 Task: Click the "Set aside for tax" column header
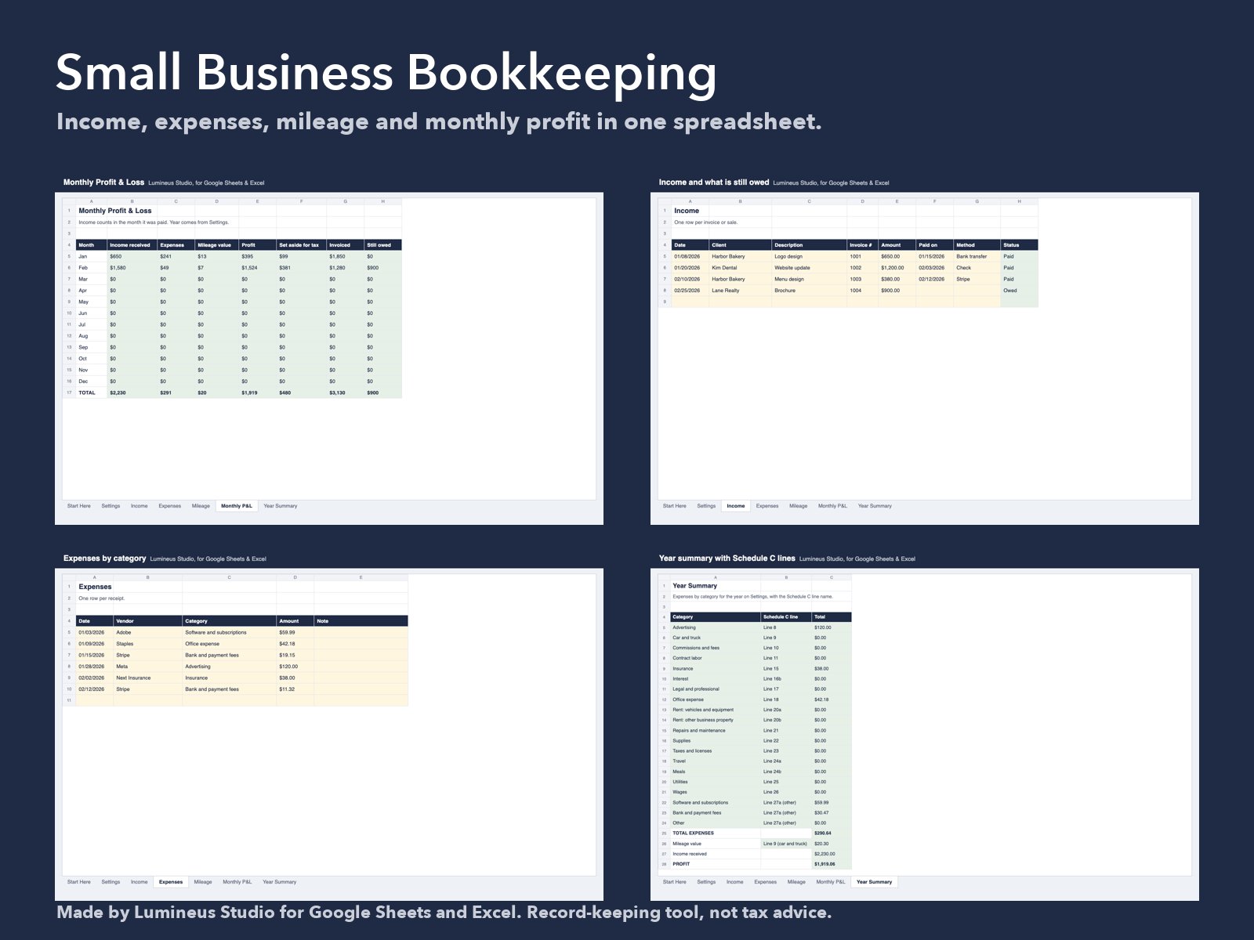[x=301, y=245]
